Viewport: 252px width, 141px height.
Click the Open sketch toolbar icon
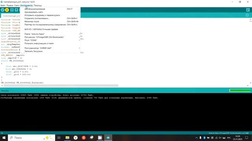click(x=17, y=10)
